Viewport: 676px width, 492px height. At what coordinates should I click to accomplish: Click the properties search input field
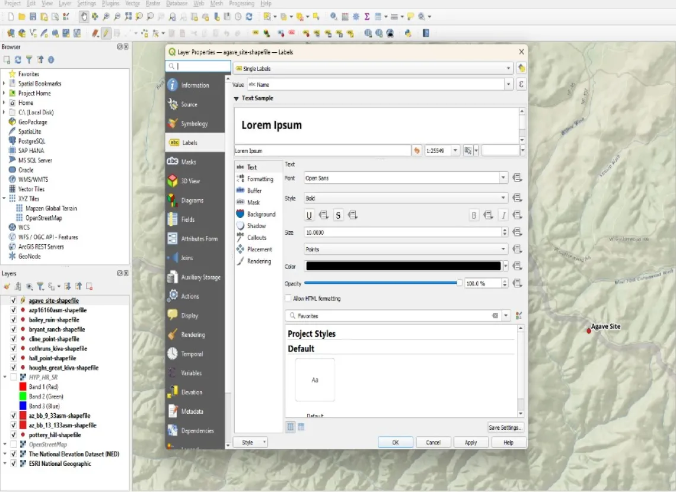[198, 66]
